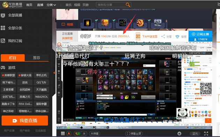Select the 英雄联盟 game category
This screenshot has width=220, height=137.
coord(8,75)
